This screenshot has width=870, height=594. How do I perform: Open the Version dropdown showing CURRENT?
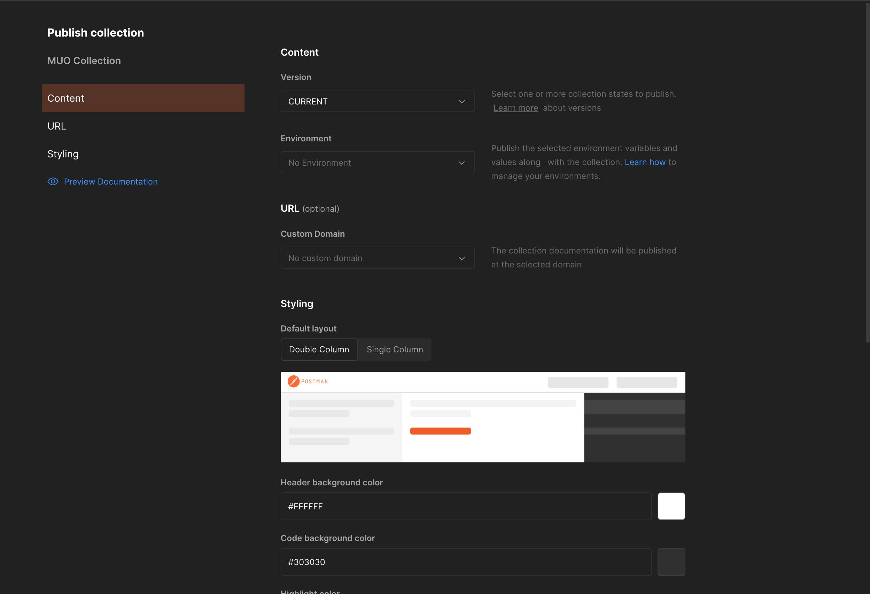(377, 101)
